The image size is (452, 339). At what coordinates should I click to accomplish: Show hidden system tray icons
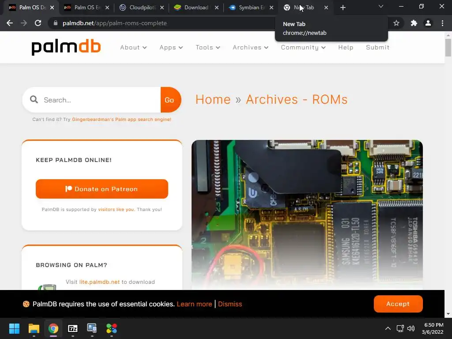click(388, 328)
